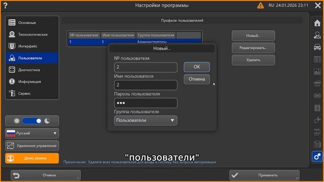Click the № пользователя column header

tap(84, 35)
